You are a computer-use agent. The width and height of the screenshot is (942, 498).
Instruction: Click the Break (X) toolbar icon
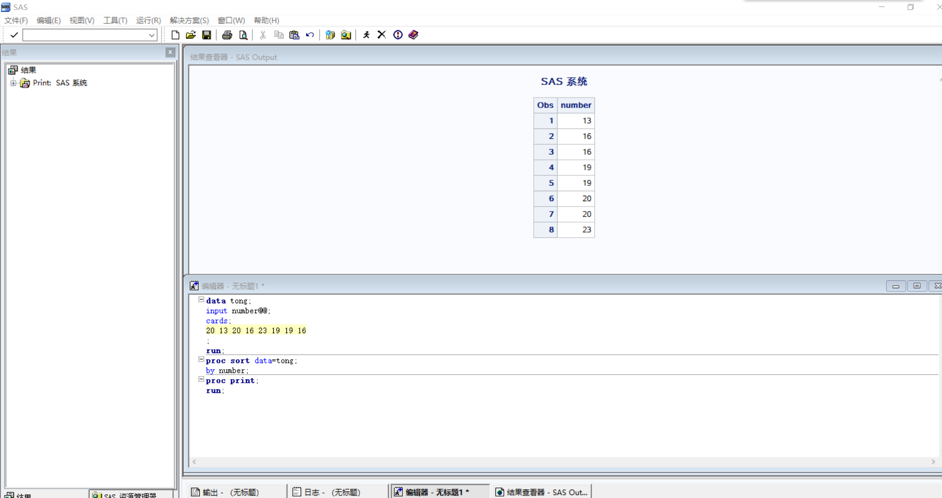(x=381, y=34)
